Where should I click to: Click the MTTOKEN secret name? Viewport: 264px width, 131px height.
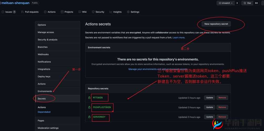click(98, 98)
